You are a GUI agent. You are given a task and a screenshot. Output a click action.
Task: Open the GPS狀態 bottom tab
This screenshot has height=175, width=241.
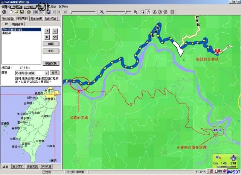pos(46,166)
